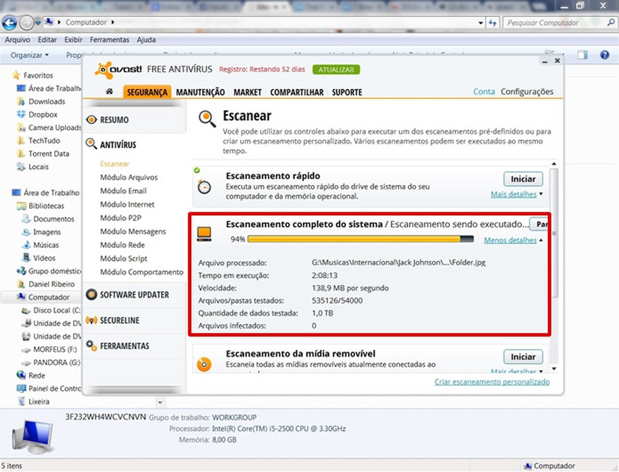Click scan list scrollbar up arrow

554,164
